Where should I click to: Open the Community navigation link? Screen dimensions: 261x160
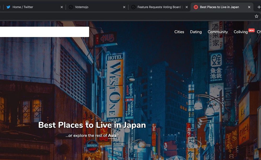[x=218, y=32]
